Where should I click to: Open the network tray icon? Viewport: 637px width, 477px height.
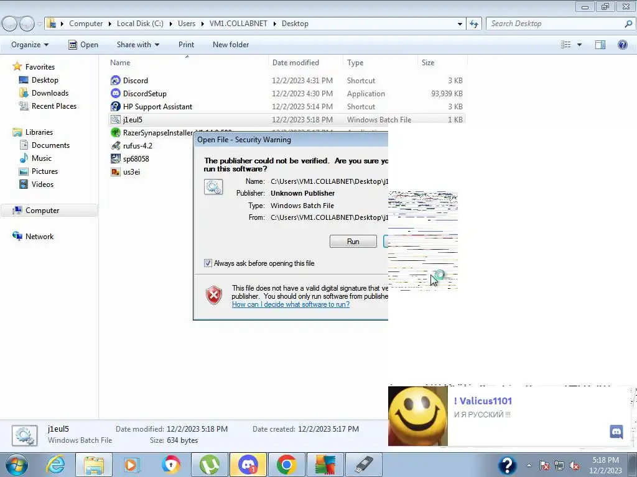pos(559,466)
